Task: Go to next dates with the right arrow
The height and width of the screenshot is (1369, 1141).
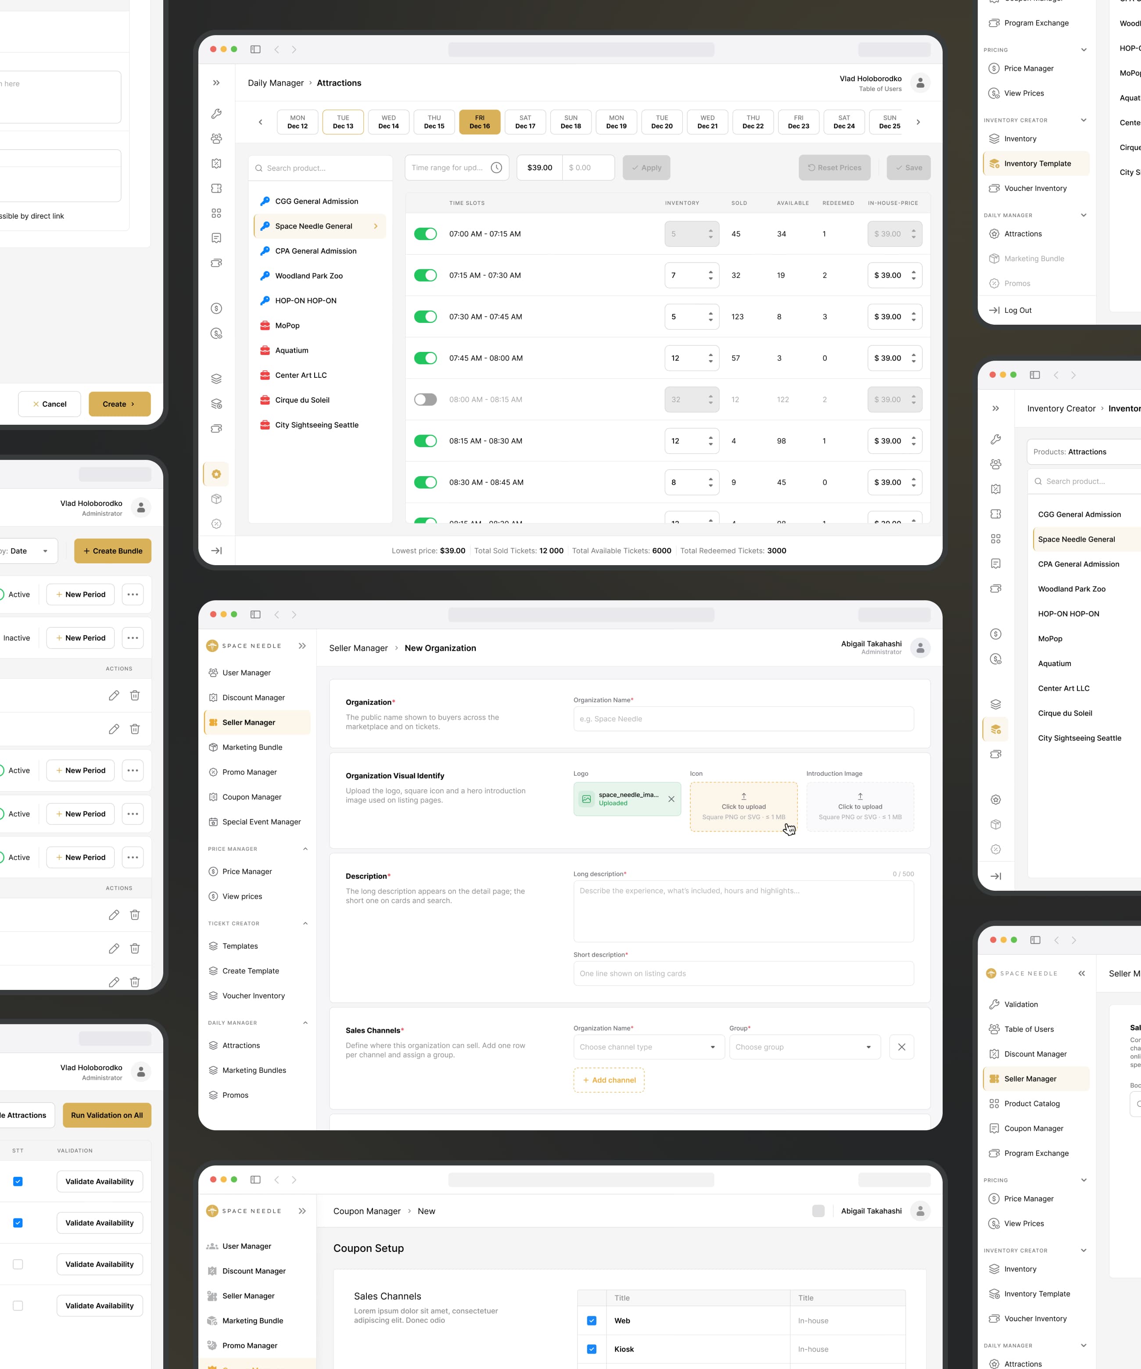Action: [x=918, y=122]
